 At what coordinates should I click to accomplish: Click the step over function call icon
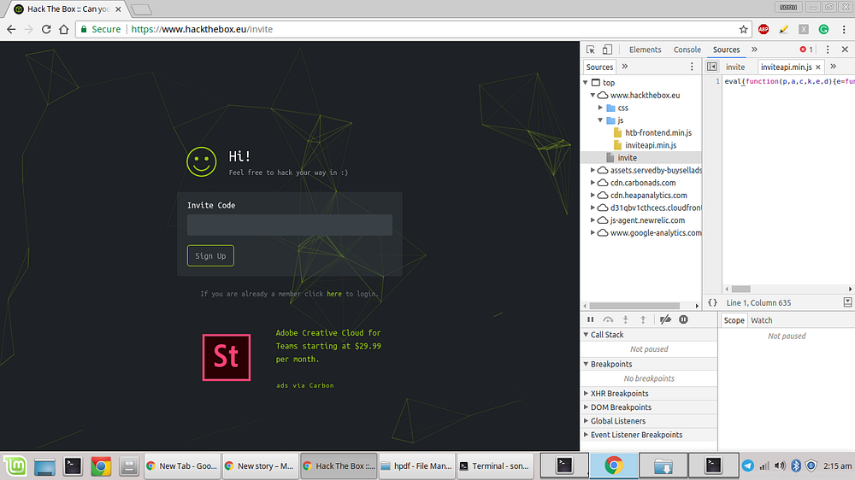point(608,319)
